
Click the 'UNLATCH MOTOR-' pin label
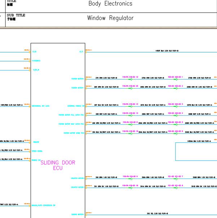pyautogui.click(x=78, y=187)
